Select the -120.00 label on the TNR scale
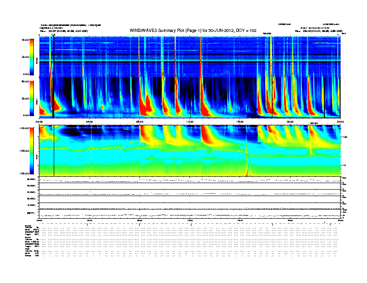 click(24, 128)
